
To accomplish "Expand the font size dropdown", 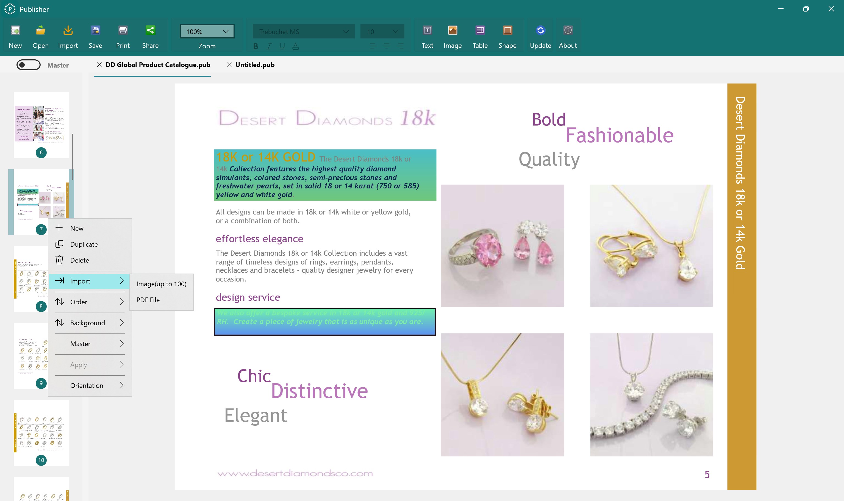I will click(382, 31).
